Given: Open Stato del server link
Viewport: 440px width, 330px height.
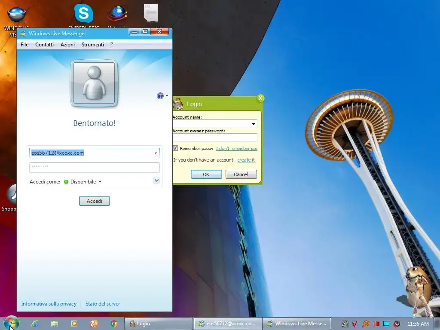Looking at the screenshot, I should (103, 304).
